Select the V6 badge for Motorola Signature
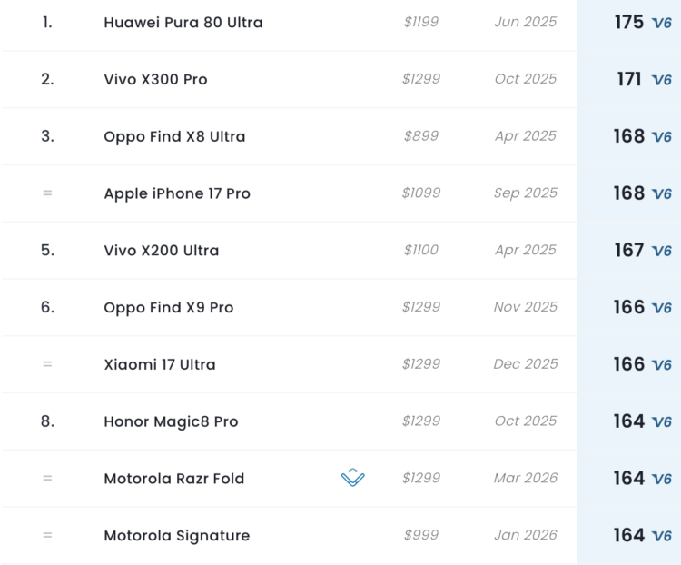The height and width of the screenshot is (565, 681). [662, 537]
